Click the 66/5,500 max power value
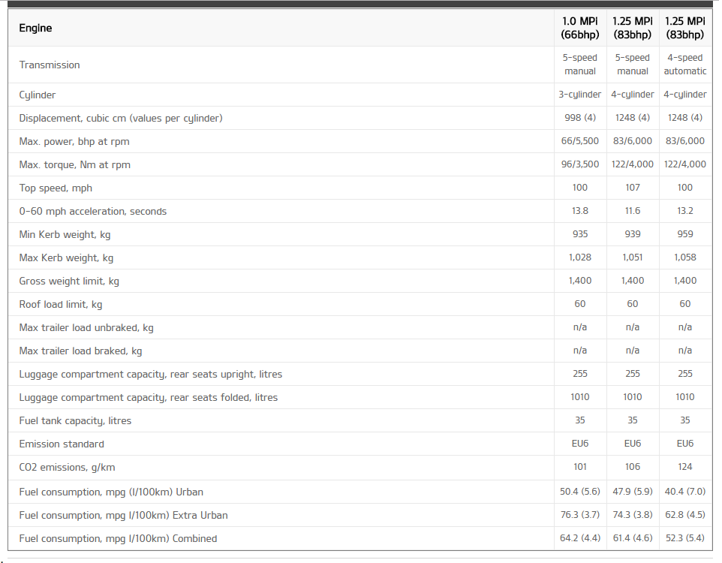This screenshot has height=563, width=722. click(579, 141)
